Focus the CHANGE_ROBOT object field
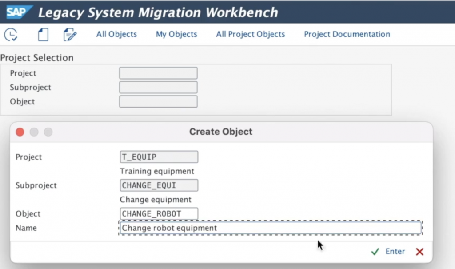Image resolution: width=455 pixels, height=269 pixels. click(x=159, y=214)
